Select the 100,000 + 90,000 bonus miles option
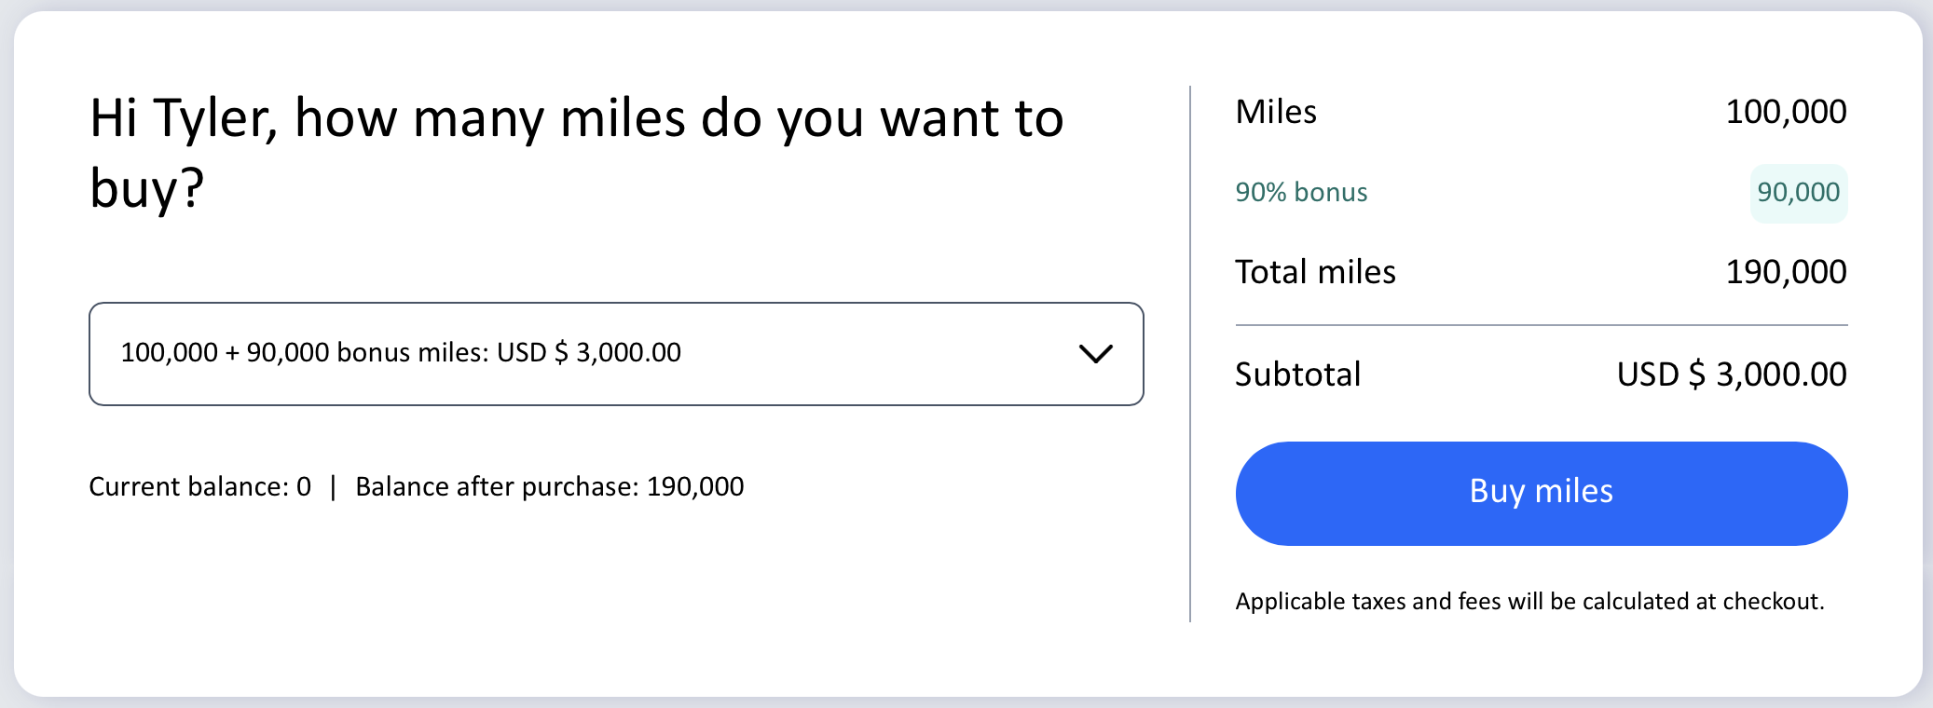 coord(401,353)
